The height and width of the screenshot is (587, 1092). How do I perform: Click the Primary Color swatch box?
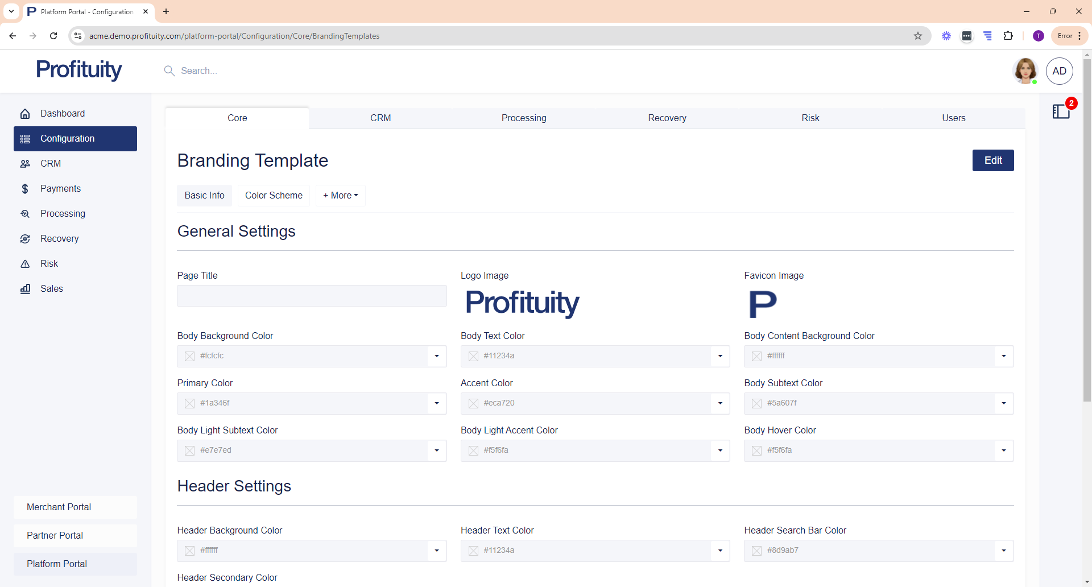[x=190, y=403]
